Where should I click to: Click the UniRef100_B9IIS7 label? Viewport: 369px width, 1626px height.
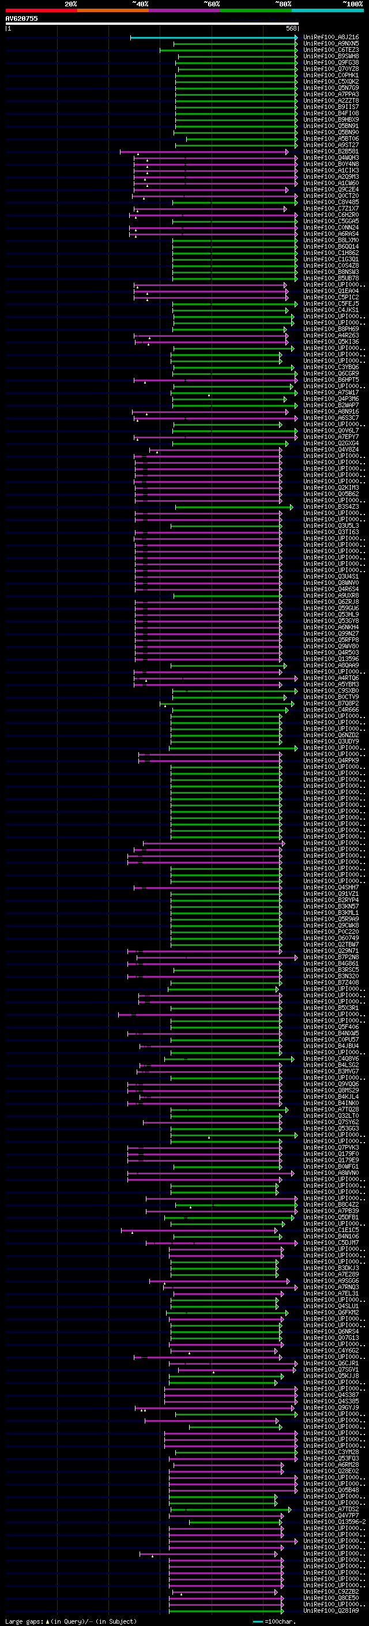331,107
